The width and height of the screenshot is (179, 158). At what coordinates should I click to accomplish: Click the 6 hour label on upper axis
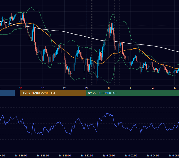175,88
